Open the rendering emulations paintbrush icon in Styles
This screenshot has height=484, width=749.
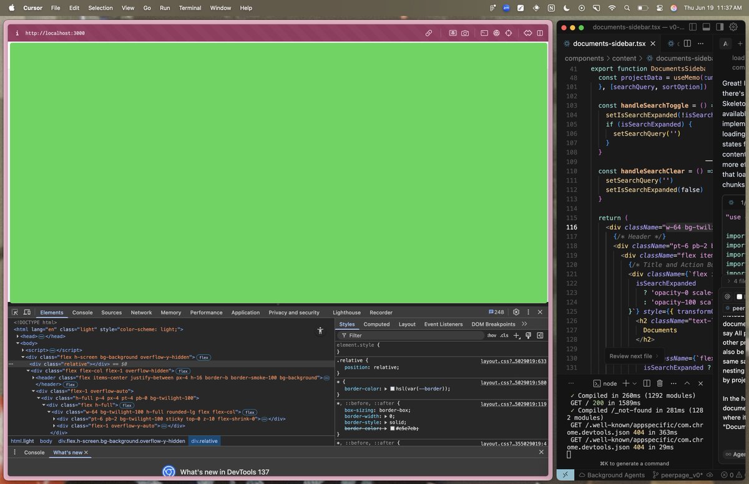coord(528,335)
